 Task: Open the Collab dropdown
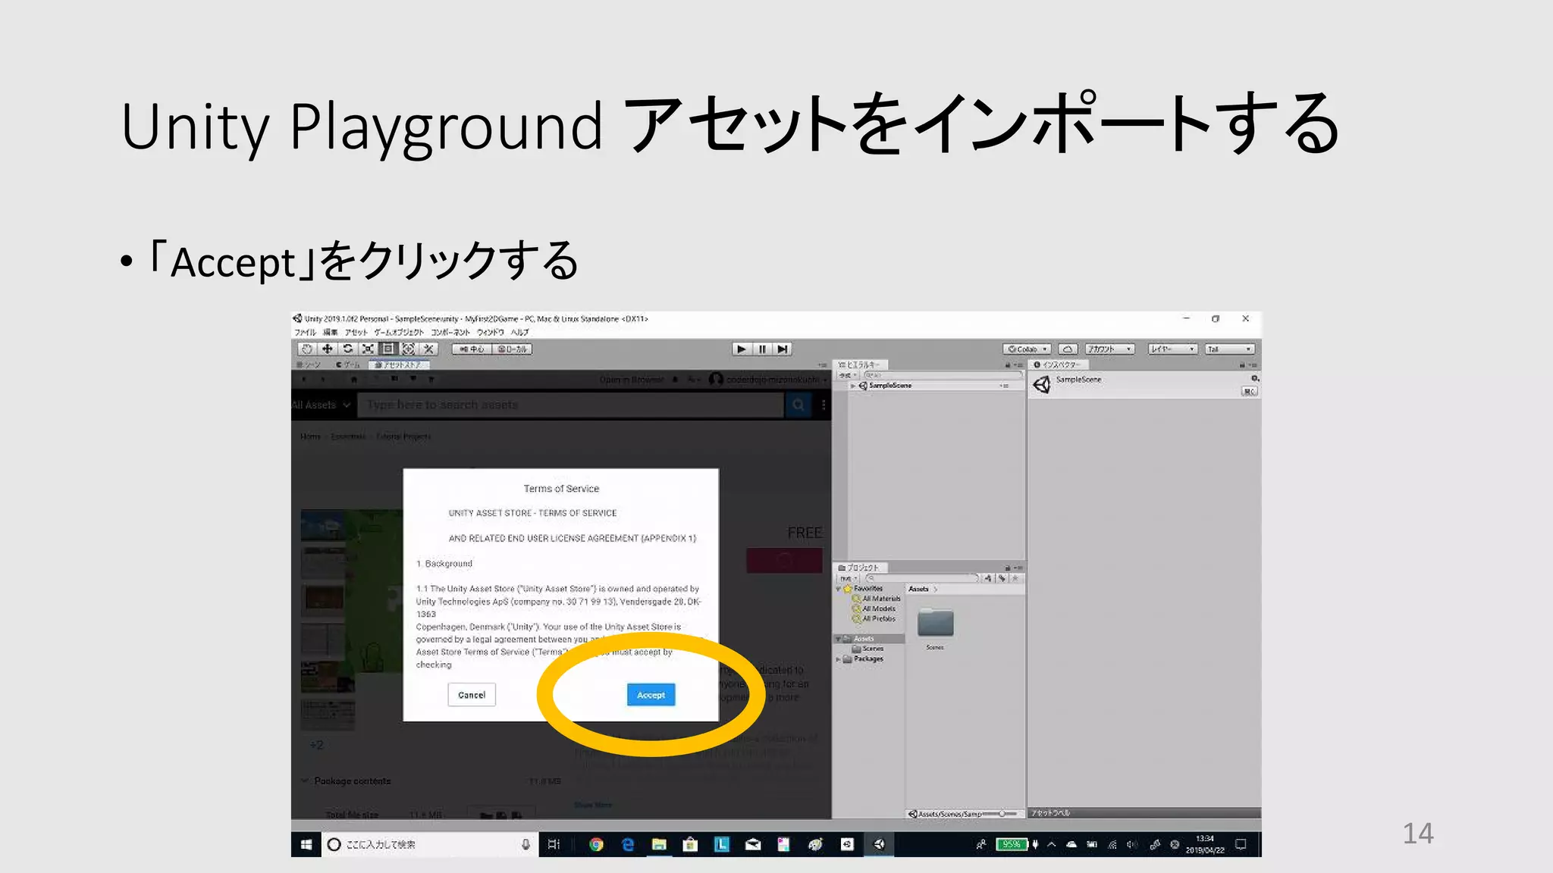click(1027, 349)
